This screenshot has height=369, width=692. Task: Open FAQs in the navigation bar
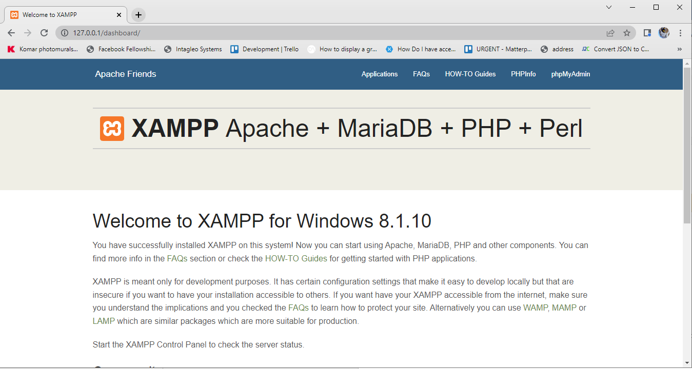tap(421, 74)
